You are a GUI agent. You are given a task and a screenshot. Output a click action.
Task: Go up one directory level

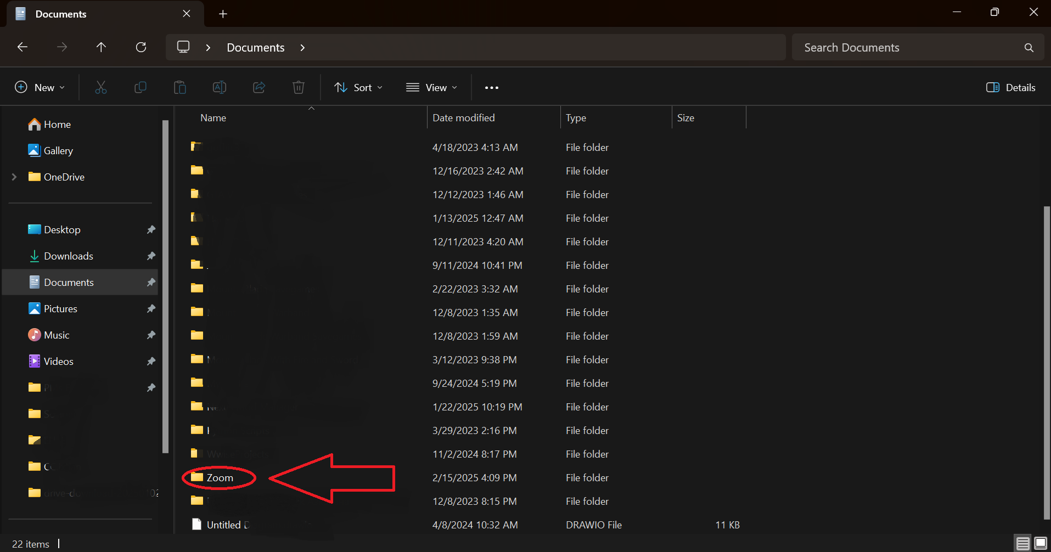pyautogui.click(x=101, y=47)
